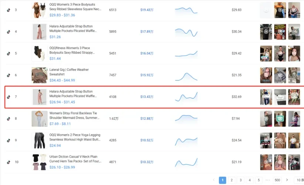Click the $10.32万 sales amount
Viewport: 304px width, 185px height.
147,162
